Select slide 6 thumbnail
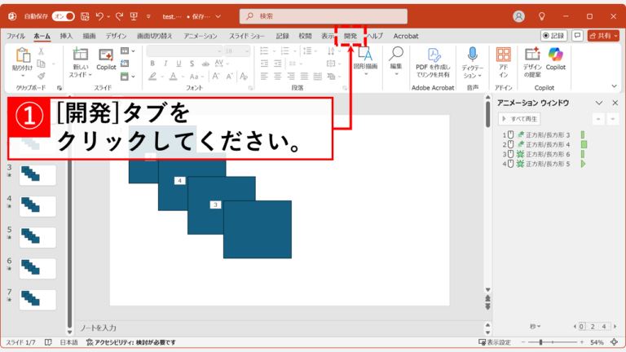626x352 pixels. 37,268
